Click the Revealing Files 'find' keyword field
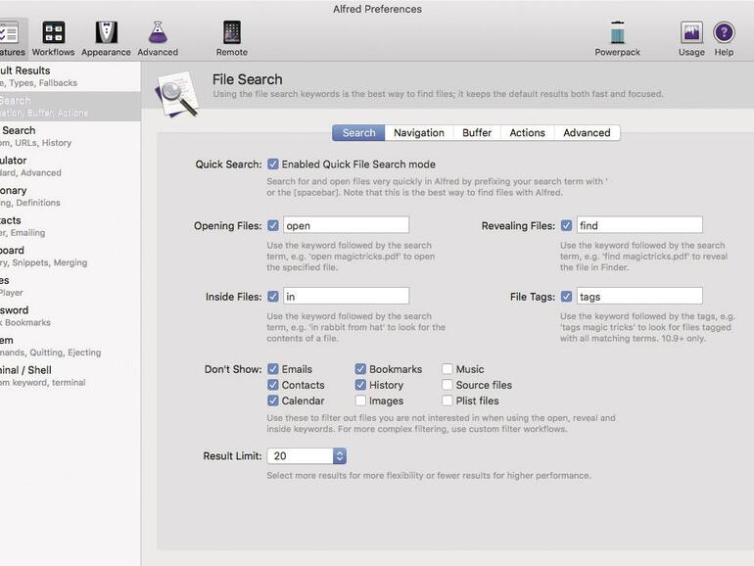 tap(639, 225)
